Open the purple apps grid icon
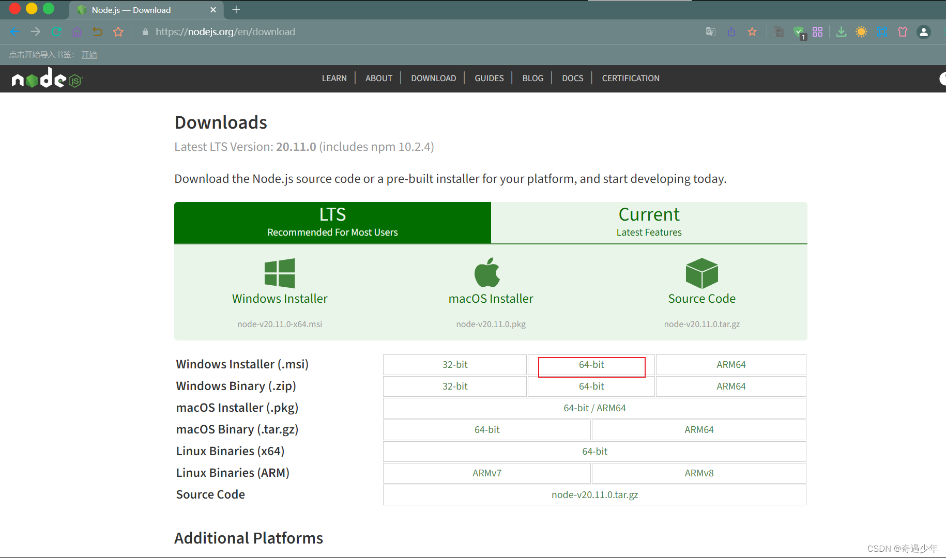 (818, 32)
